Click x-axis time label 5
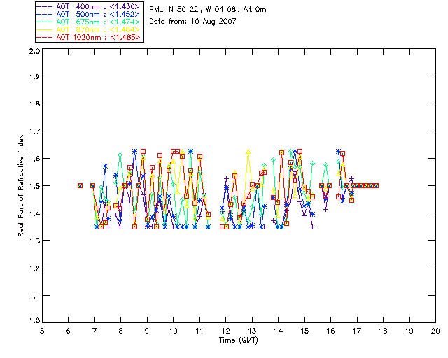The image size is (448, 358). pos(42,331)
